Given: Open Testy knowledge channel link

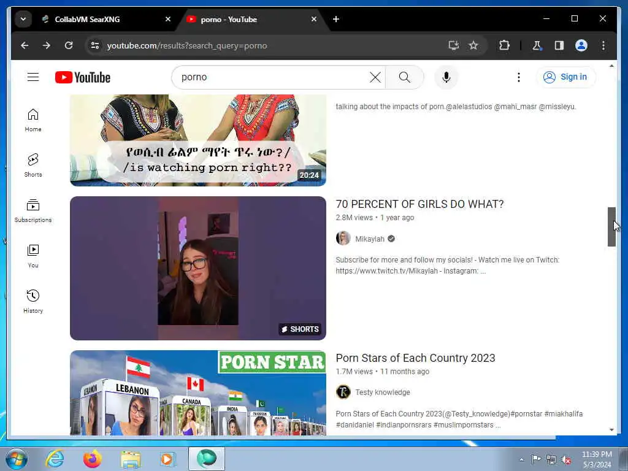Looking at the screenshot, I should 383,392.
